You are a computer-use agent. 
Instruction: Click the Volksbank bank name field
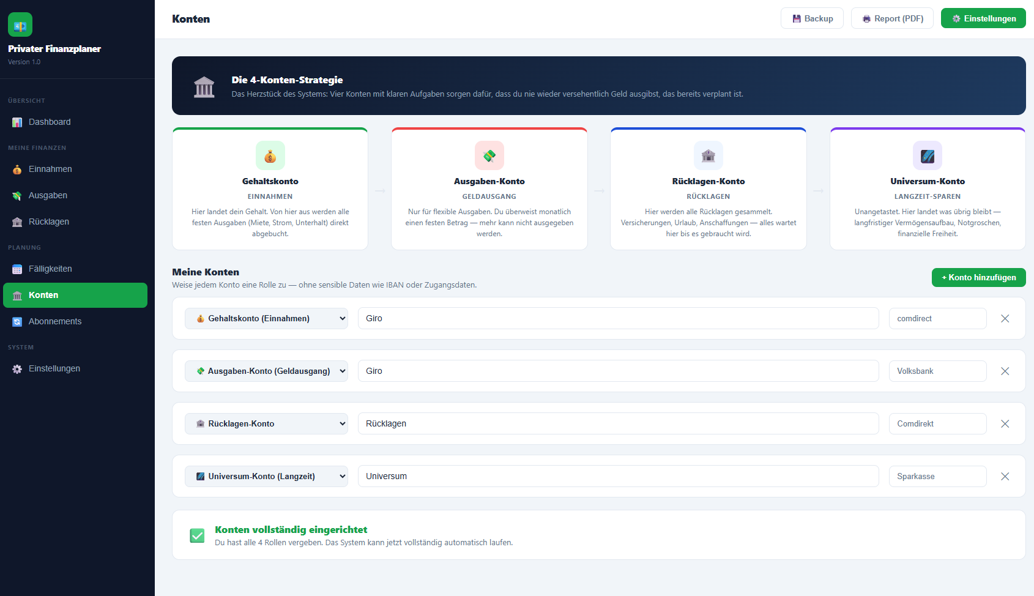(x=937, y=371)
